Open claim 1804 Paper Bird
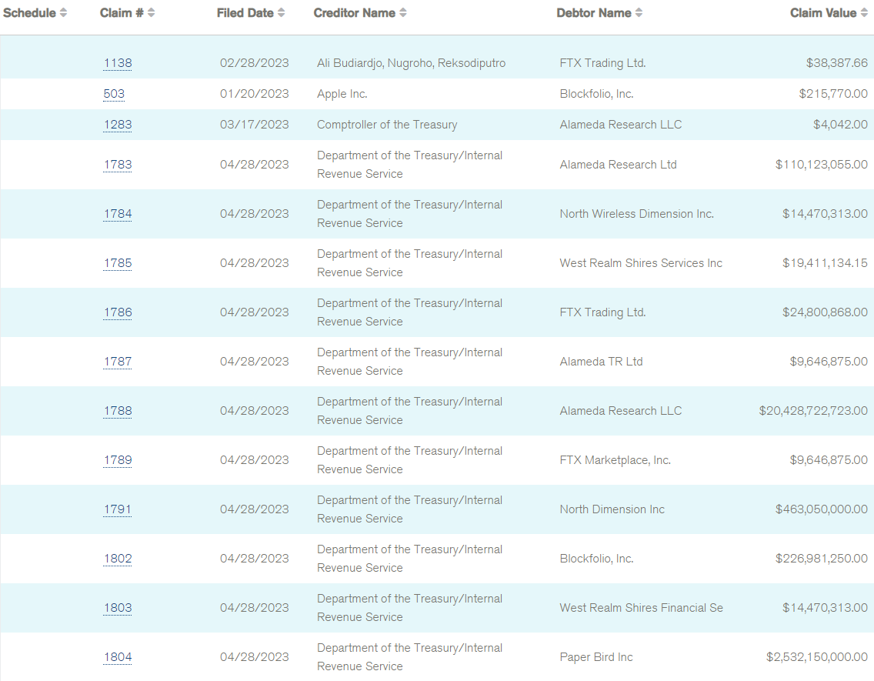 coord(118,657)
